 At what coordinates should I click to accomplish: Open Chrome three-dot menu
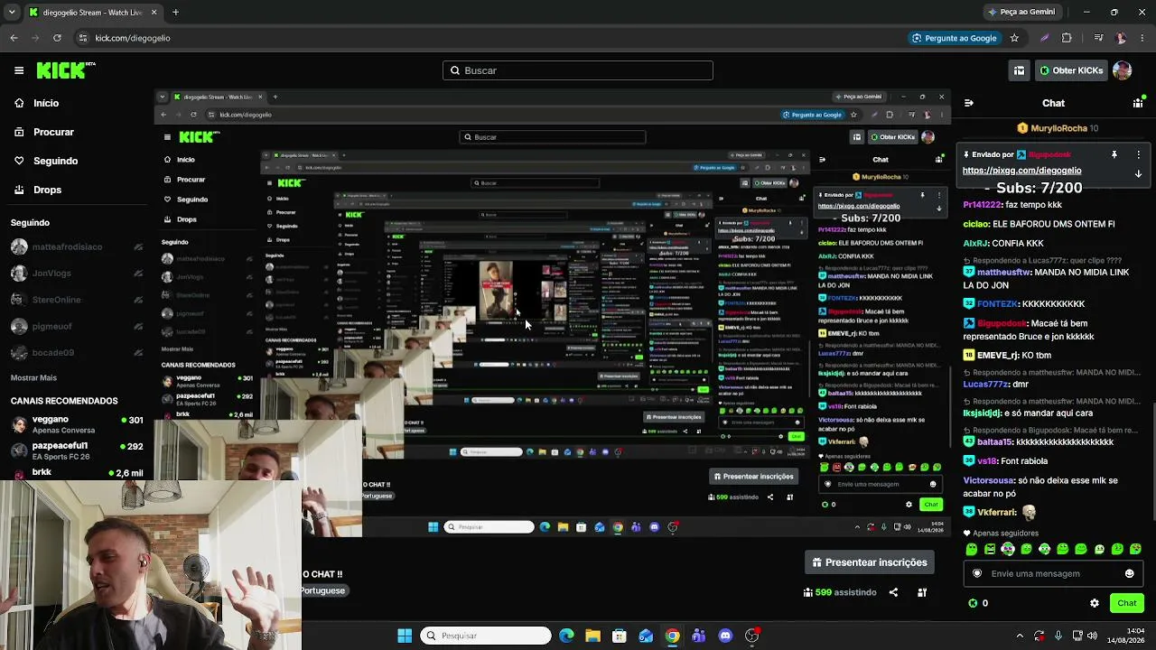coord(1142,38)
